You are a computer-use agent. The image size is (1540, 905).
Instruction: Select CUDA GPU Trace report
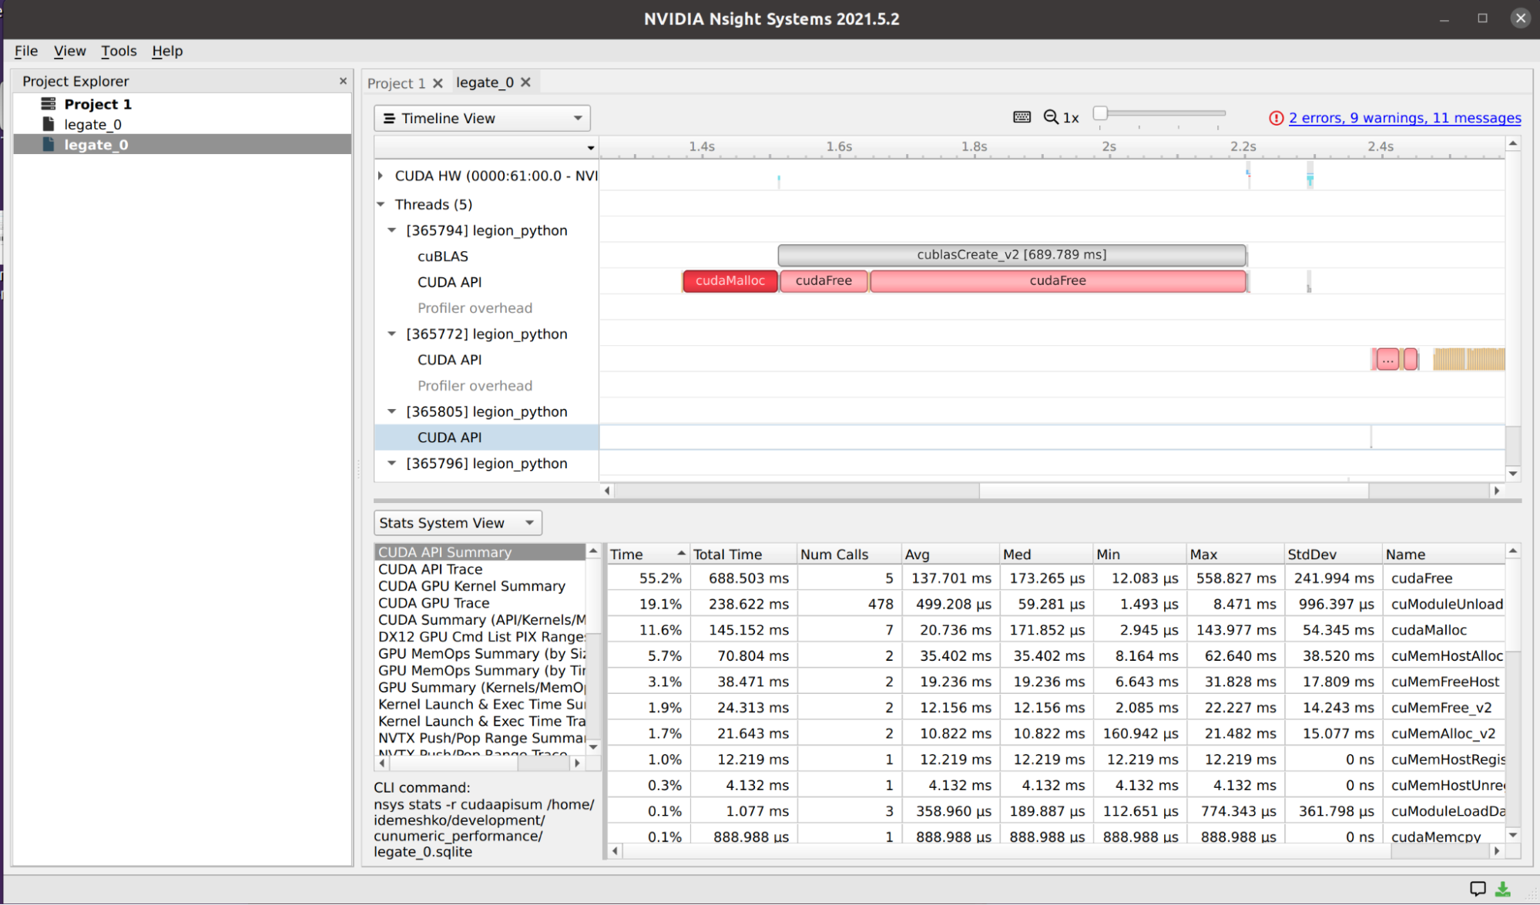pyautogui.click(x=480, y=603)
